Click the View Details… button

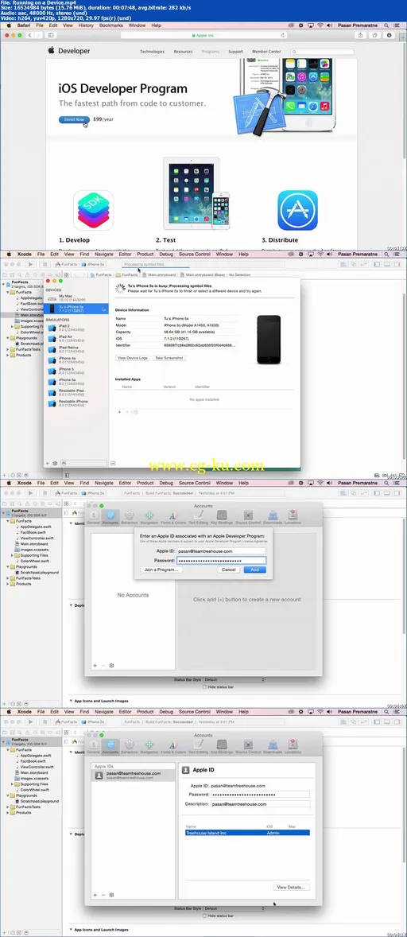tap(291, 888)
